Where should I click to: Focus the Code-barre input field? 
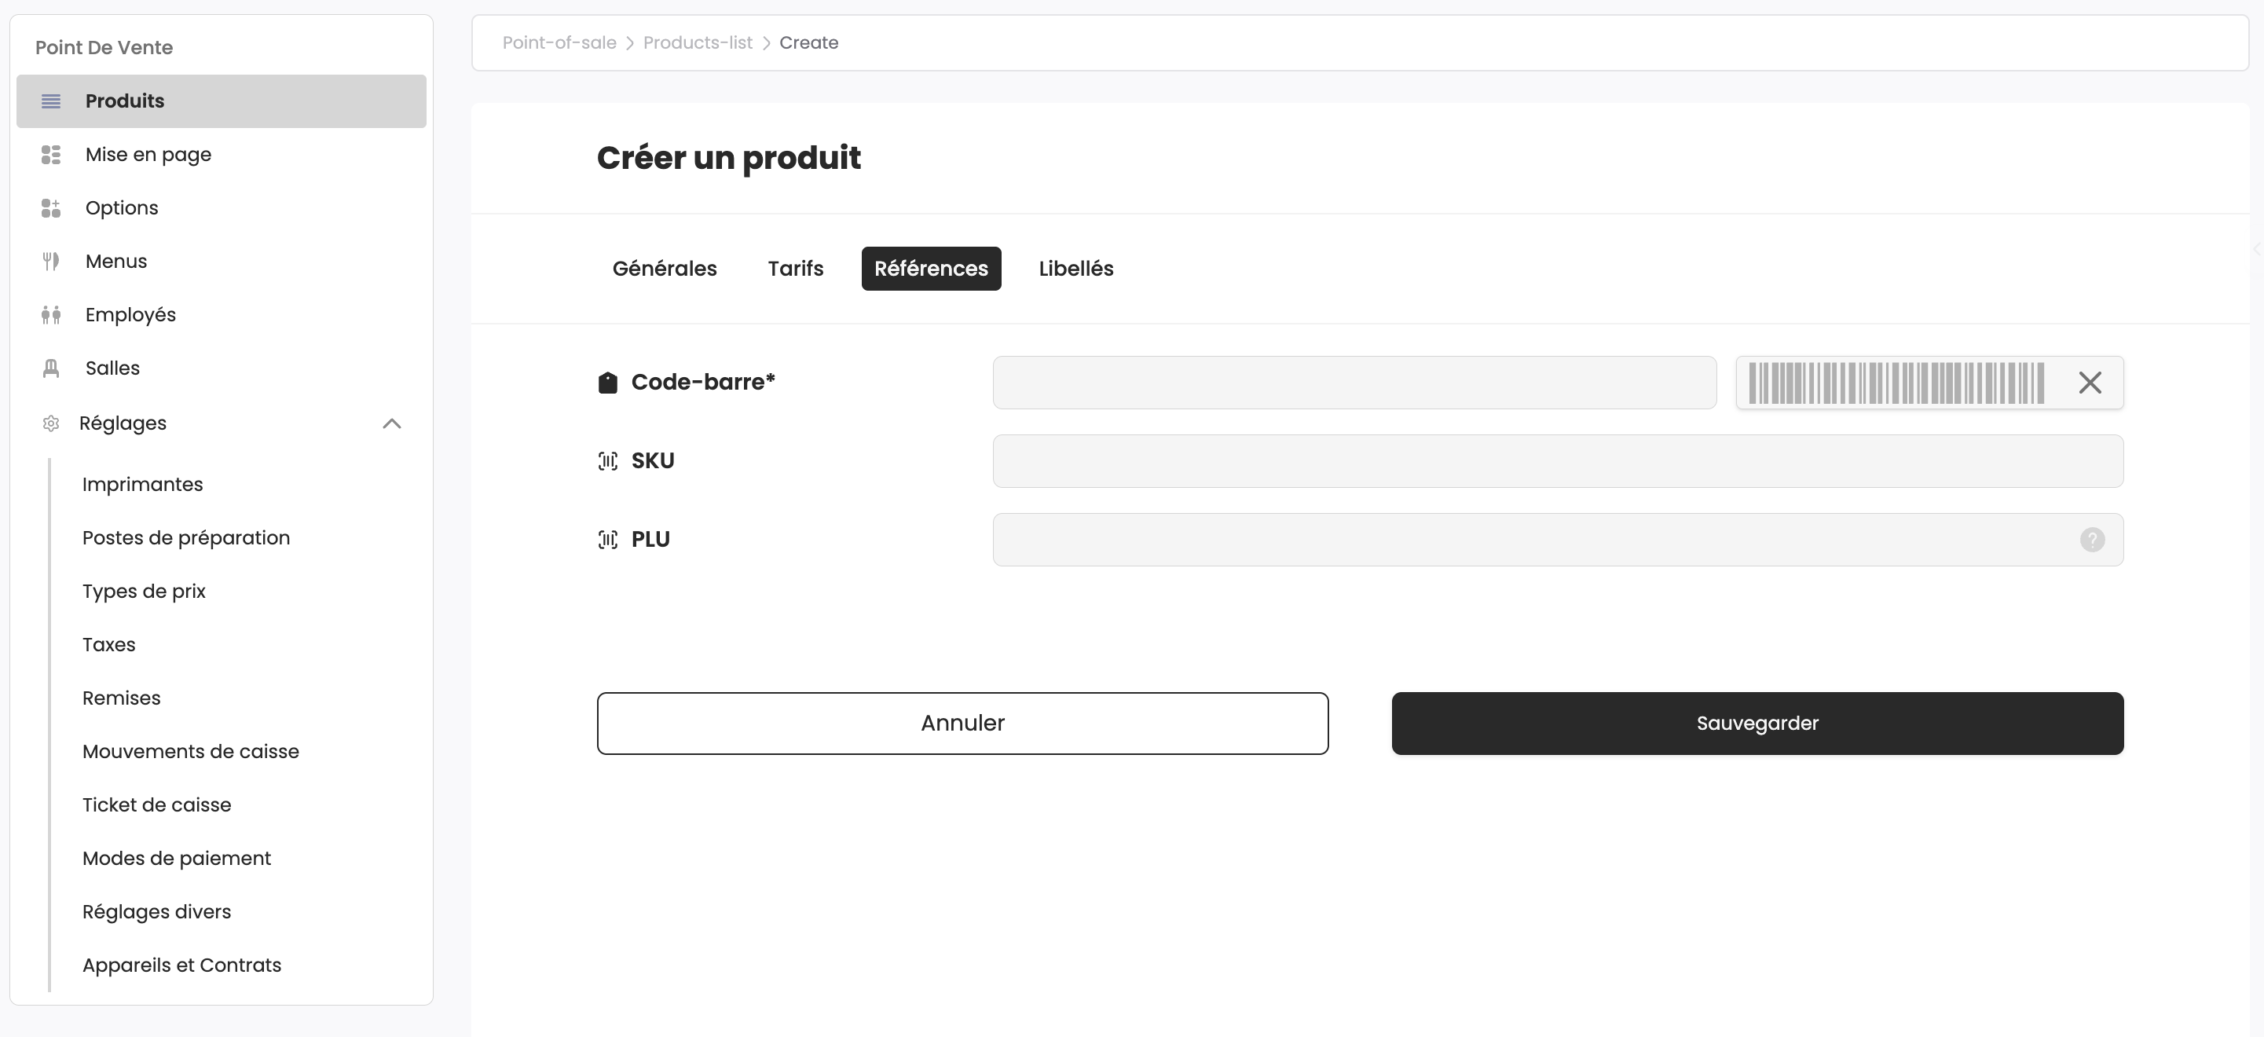1354,383
